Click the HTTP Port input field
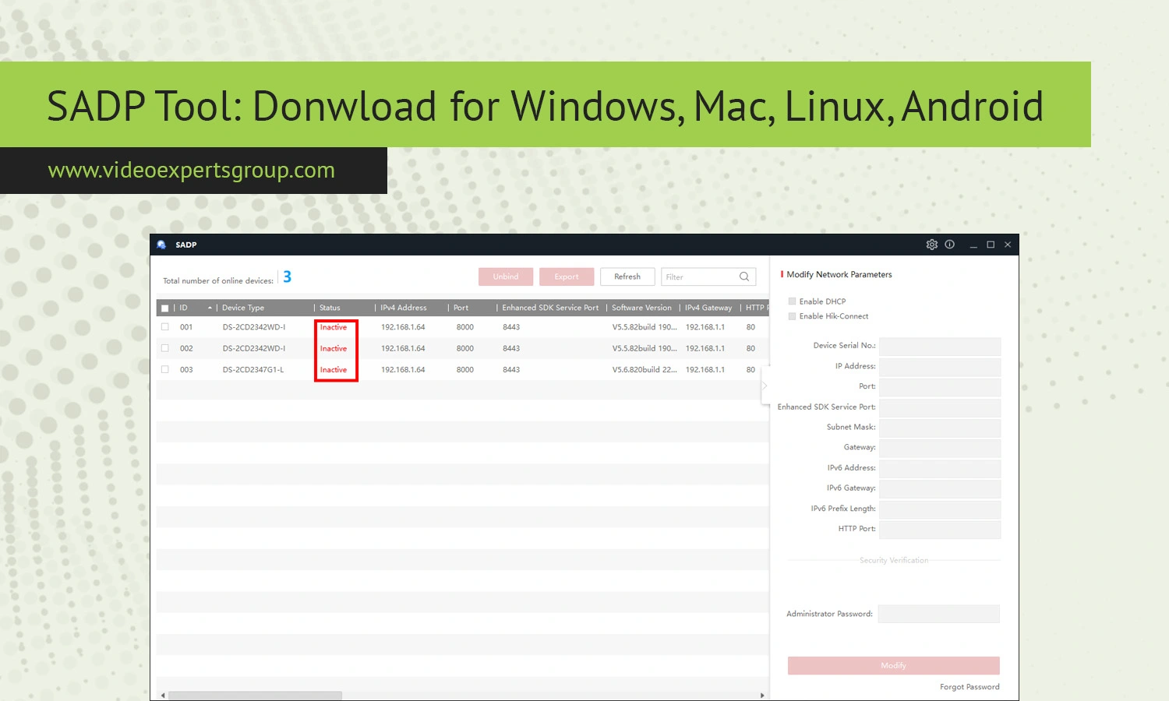 [x=940, y=529]
